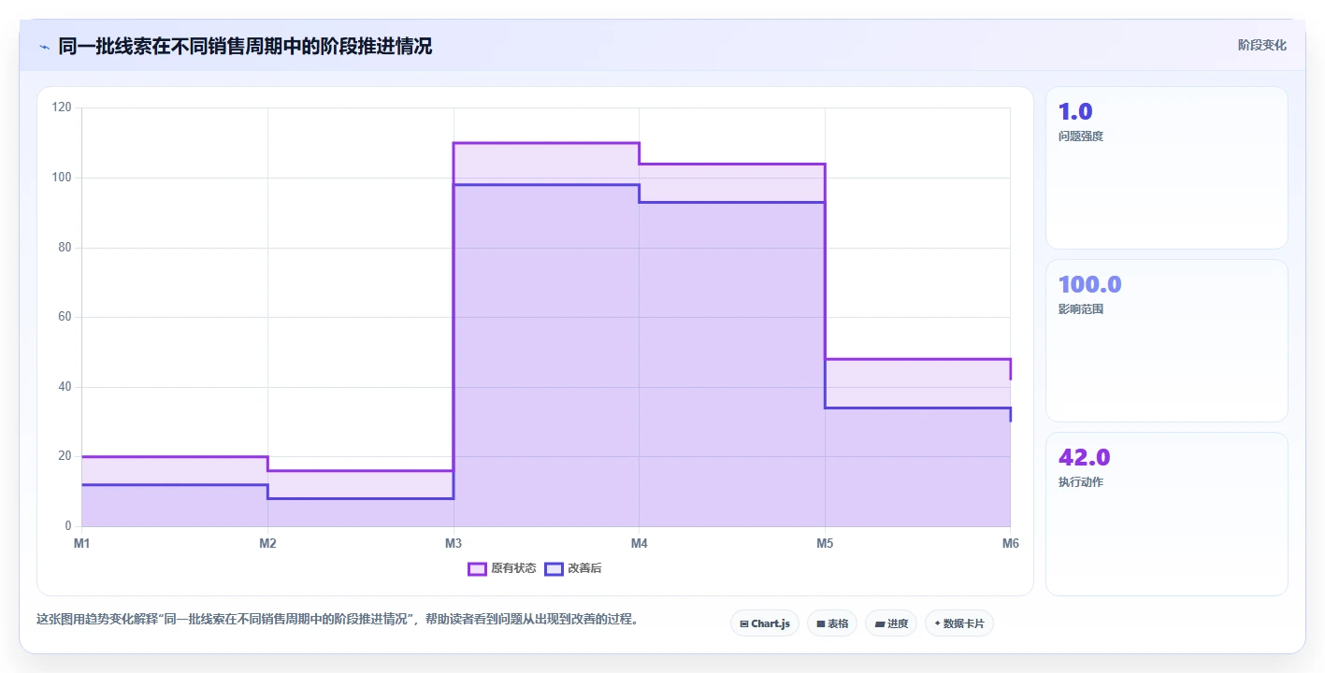Click the 100.0 影响范围 card
1325x673 pixels.
pyautogui.click(x=1167, y=341)
